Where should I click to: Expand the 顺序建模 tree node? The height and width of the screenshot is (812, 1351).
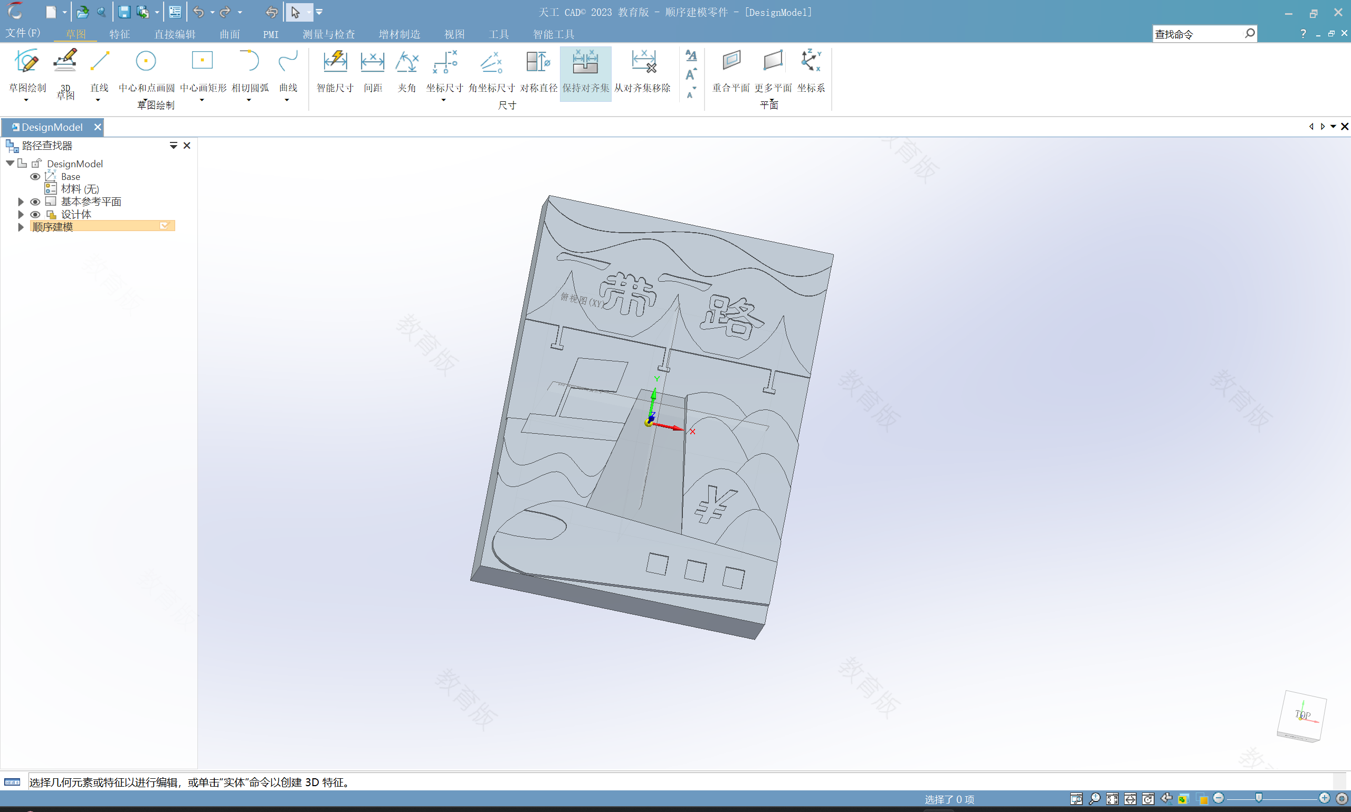pos(21,226)
